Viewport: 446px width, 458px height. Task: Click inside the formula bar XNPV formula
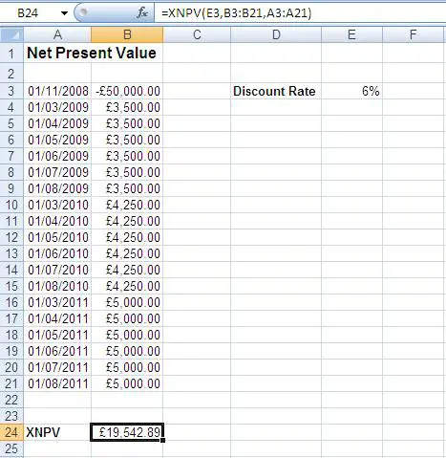236,13
